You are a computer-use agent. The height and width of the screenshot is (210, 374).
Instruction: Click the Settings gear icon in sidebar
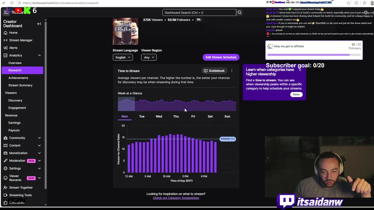(x=6, y=168)
